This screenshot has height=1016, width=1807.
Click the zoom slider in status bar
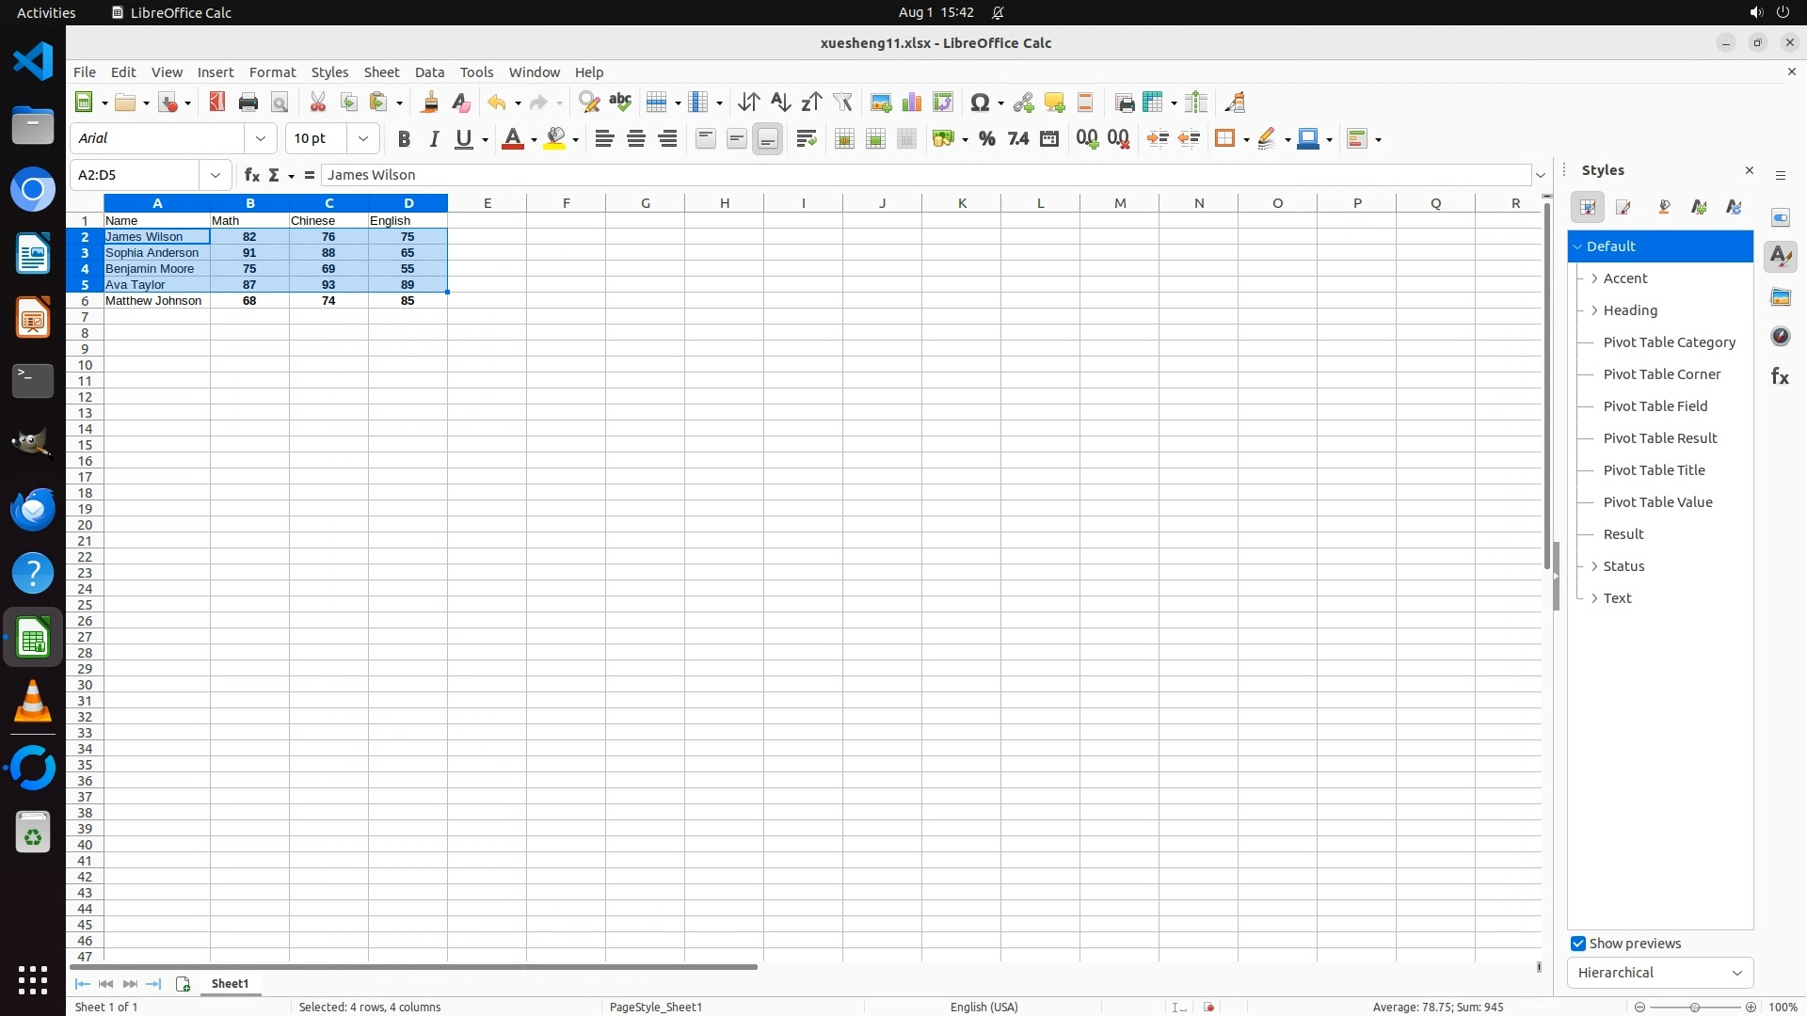point(1694,1008)
